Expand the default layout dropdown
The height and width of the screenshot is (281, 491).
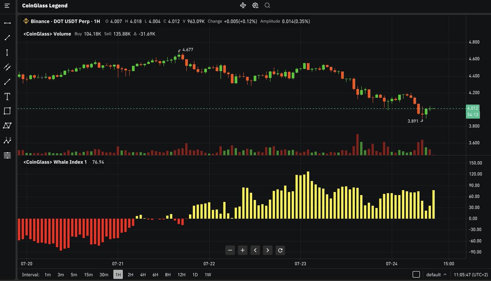(436, 275)
